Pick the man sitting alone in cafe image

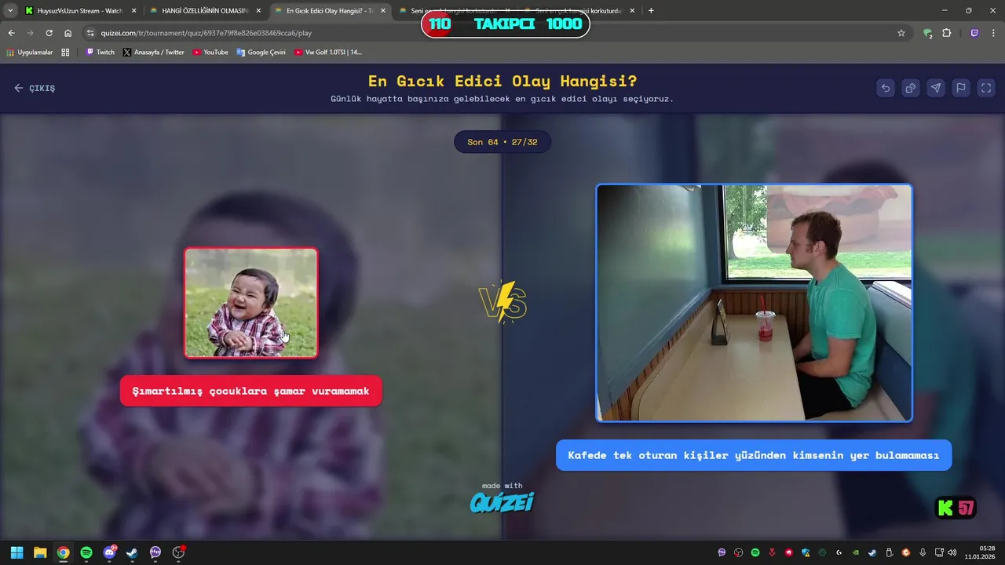point(754,303)
